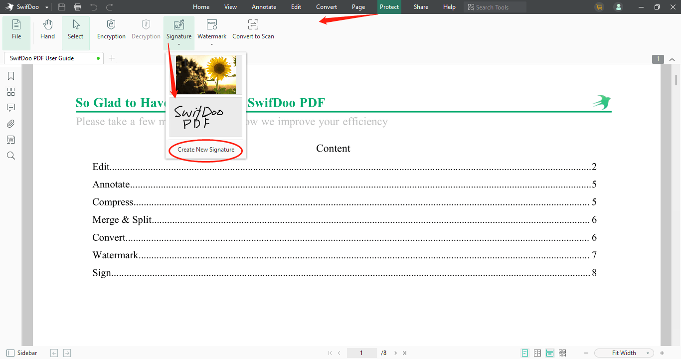This screenshot has width=681, height=359.
Task: Switch to the Annotate tab
Action: [x=264, y=7]
